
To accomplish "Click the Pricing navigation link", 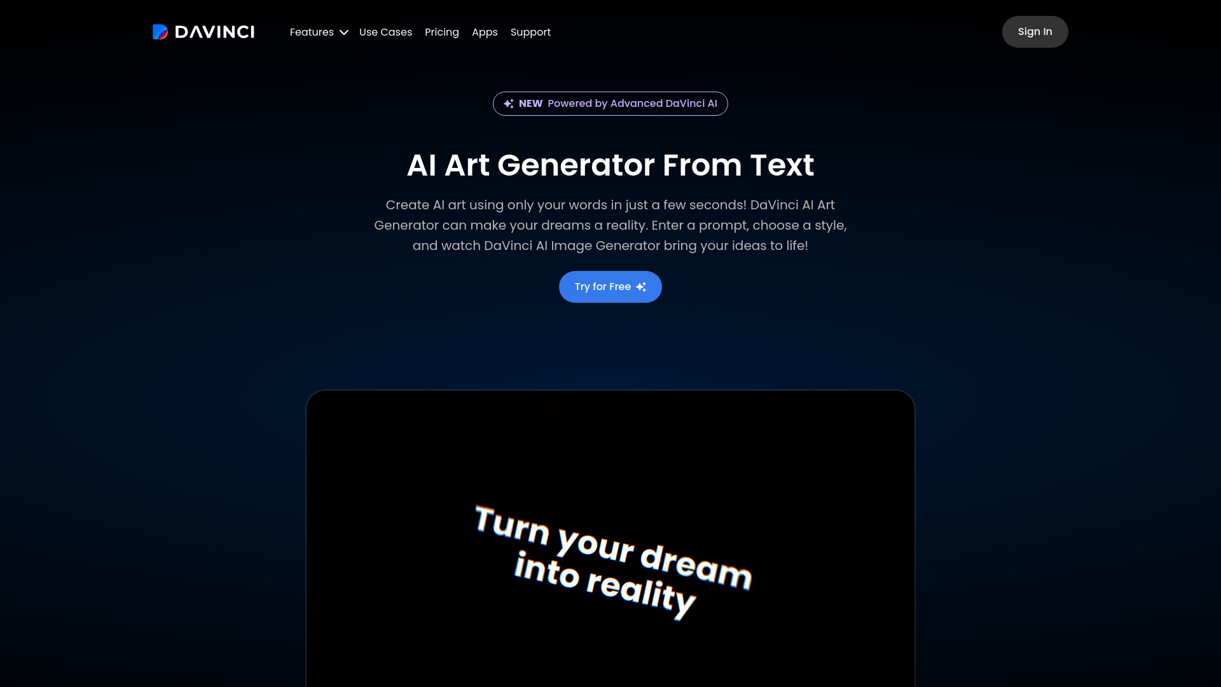I will point(442,32).
